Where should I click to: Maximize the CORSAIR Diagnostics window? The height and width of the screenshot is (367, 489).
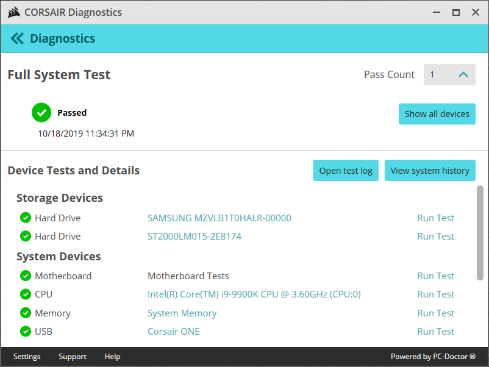click(456, 12)
